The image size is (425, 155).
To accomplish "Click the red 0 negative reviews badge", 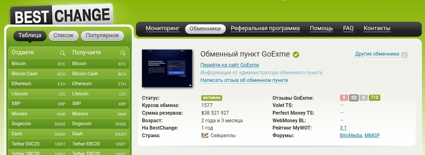I will [x=344, y=98].
